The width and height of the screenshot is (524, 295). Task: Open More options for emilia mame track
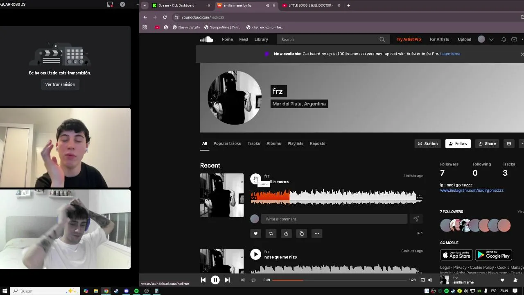click(x=316, y=234)
